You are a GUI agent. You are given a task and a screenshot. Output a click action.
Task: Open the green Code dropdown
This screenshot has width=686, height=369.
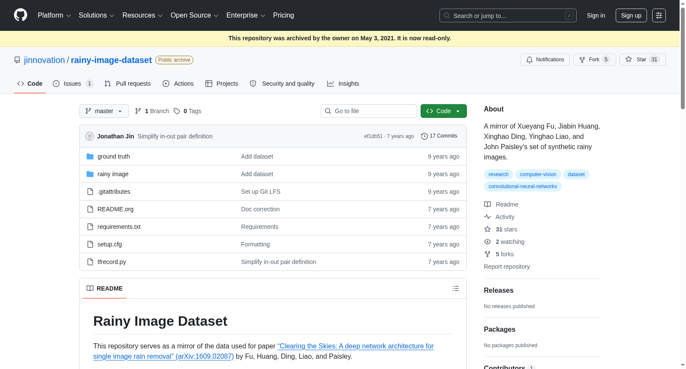(x=444, y=111)
